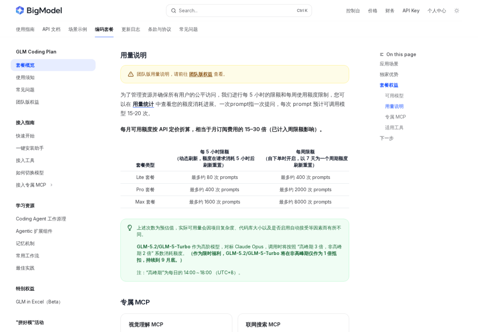Open the 视觉理解 MCP card
This screenshot has width=478, height=332.
pyautogui.click(x=176, y=323)
